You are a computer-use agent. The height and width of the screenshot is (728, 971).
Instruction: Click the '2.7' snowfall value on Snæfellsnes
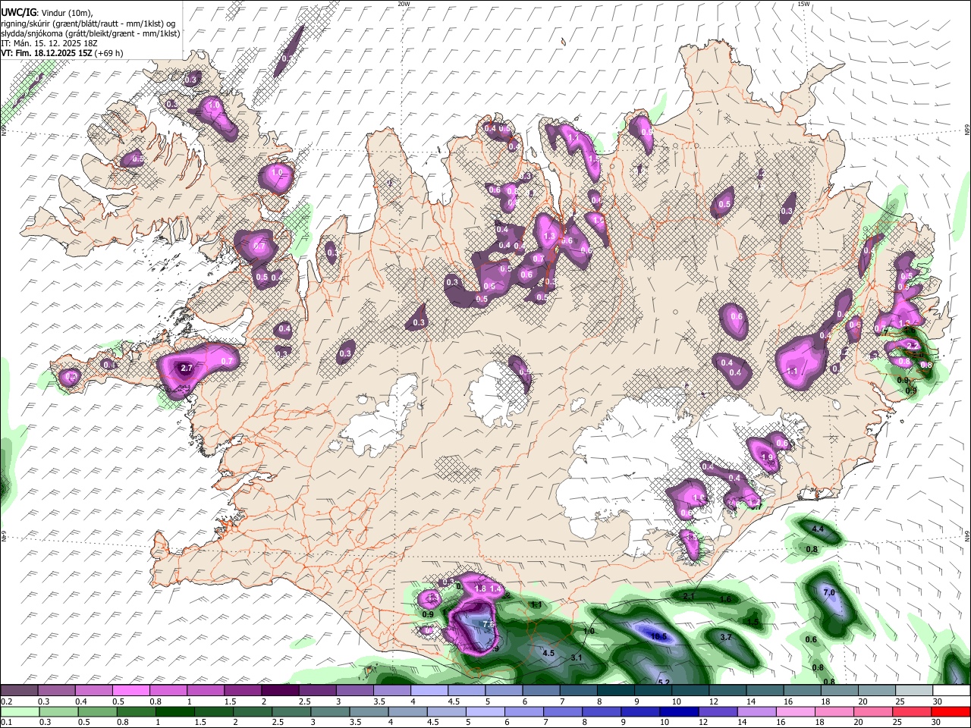click(x=186, y=369)
